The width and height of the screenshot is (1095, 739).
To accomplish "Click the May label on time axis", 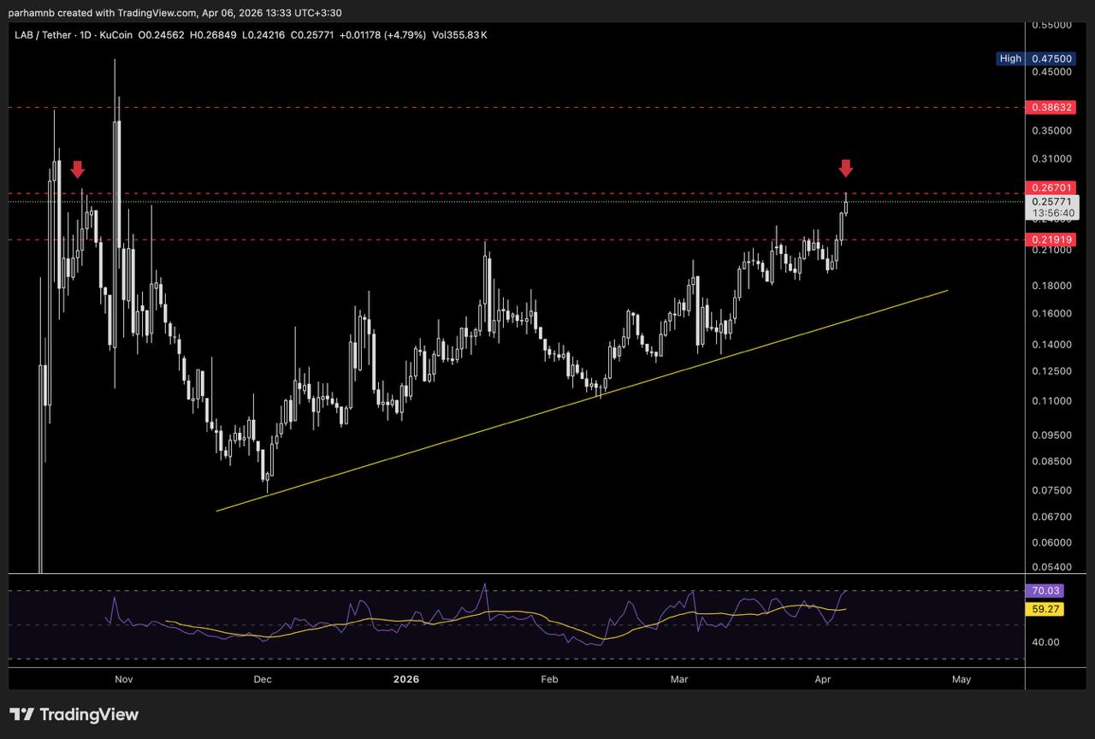I will [x=961, y=679].
